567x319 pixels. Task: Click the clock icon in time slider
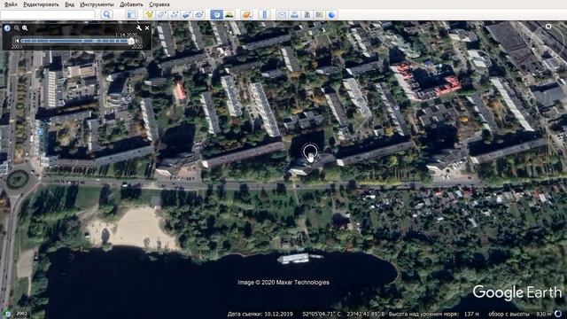coord(7,27)
